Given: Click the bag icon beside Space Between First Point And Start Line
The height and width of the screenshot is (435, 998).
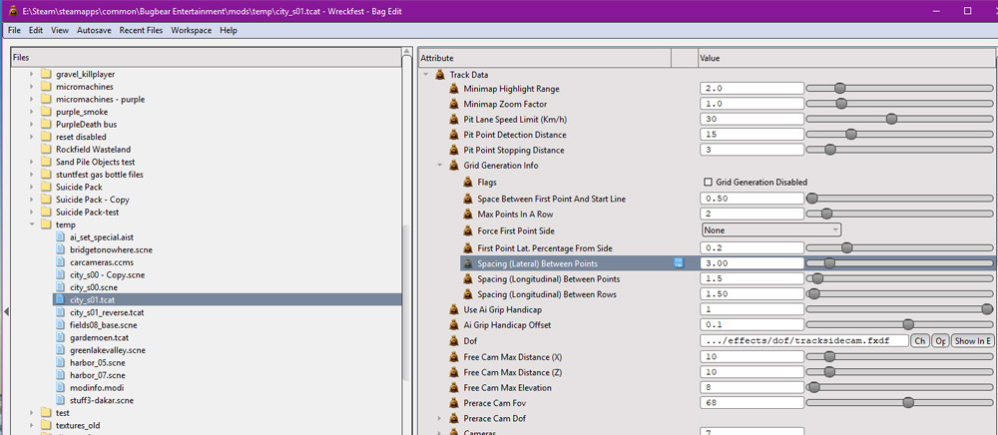Looking at the screenshot, I should click(x=468, y=199).
